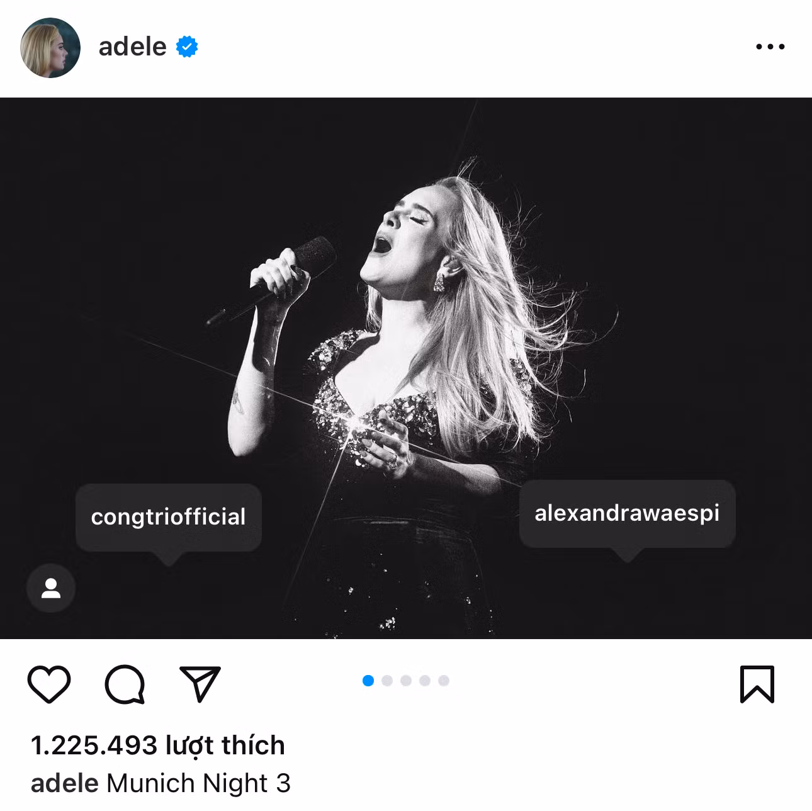
Task: Open the three-dot more options menu
Action: (x=770, y=47)
